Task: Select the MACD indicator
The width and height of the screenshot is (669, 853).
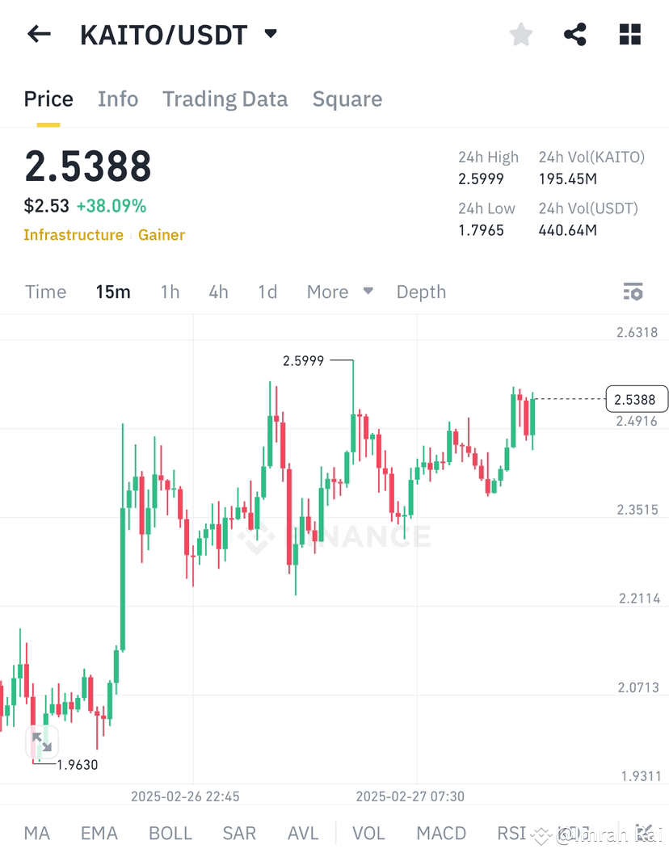Action: point(441,833)
